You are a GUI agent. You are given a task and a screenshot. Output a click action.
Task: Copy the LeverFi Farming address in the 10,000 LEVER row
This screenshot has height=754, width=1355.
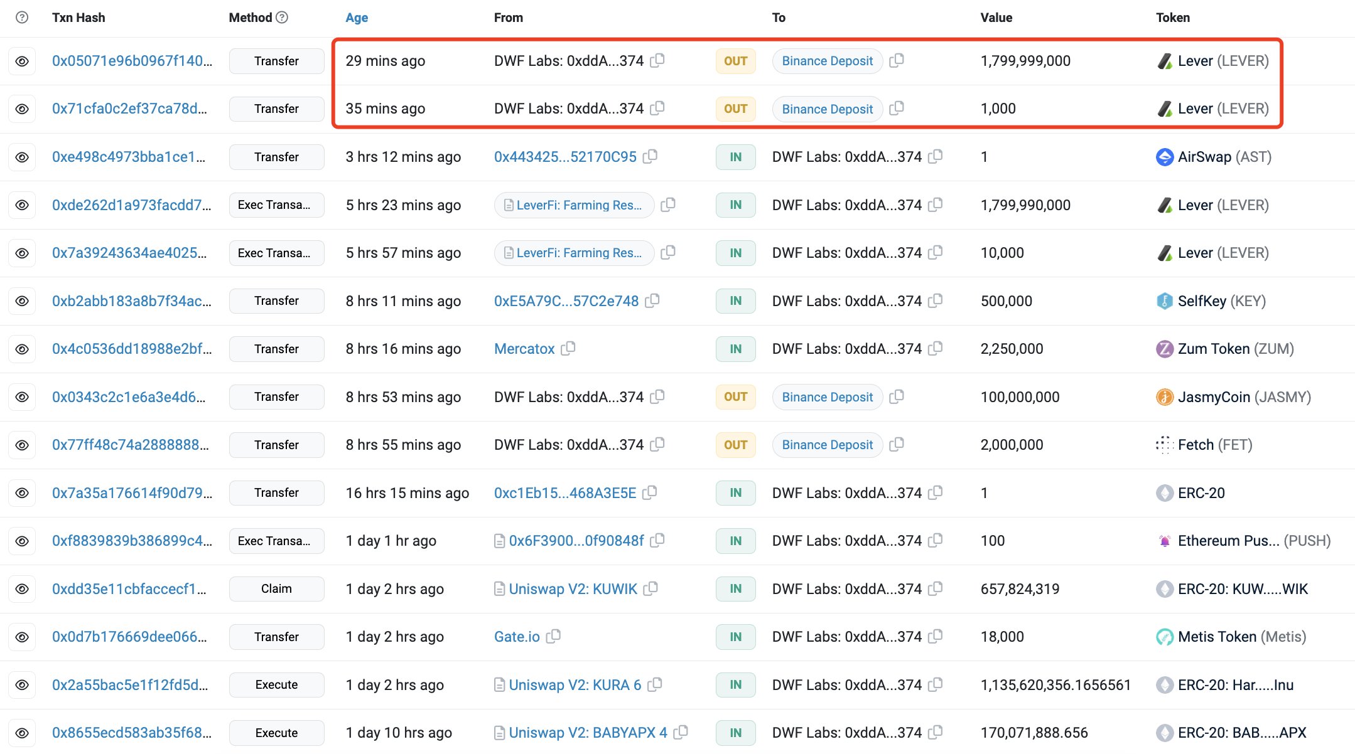pos(668,252)
